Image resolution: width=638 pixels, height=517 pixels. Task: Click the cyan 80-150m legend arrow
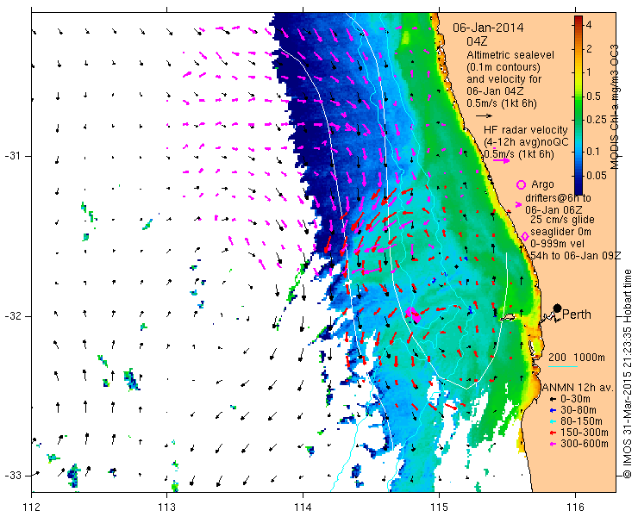pyautogui.click(x=552, y=421)
